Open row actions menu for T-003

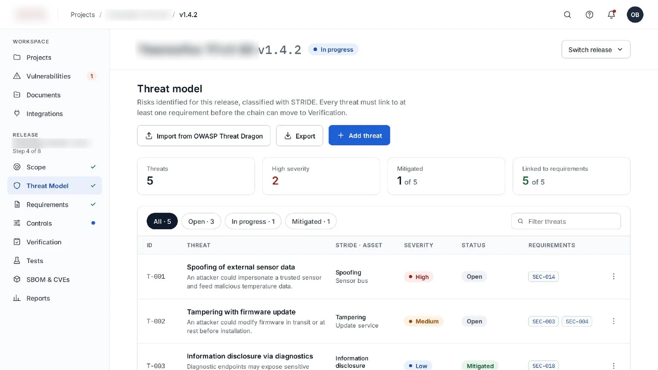[x=614, y=366]
